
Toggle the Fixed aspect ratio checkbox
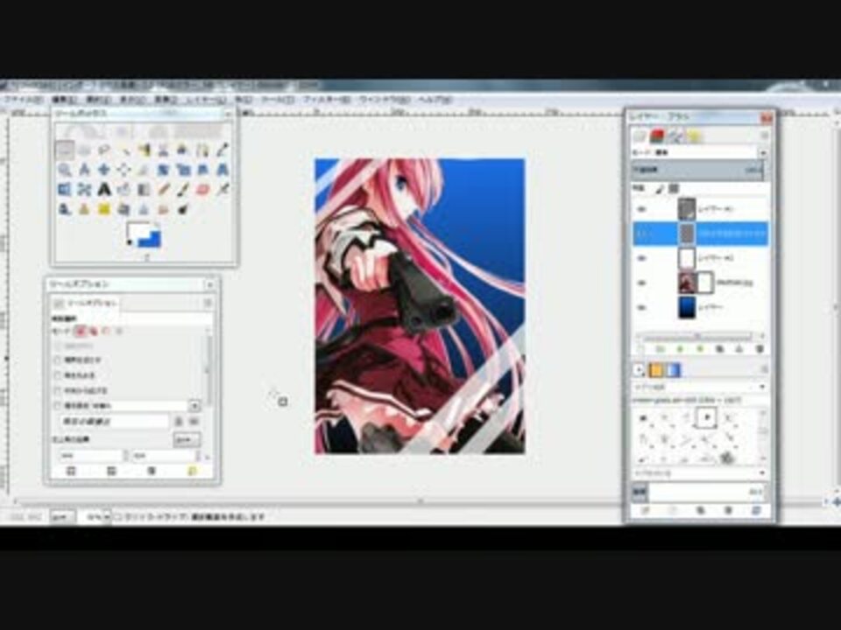click(x=58, y=405)
